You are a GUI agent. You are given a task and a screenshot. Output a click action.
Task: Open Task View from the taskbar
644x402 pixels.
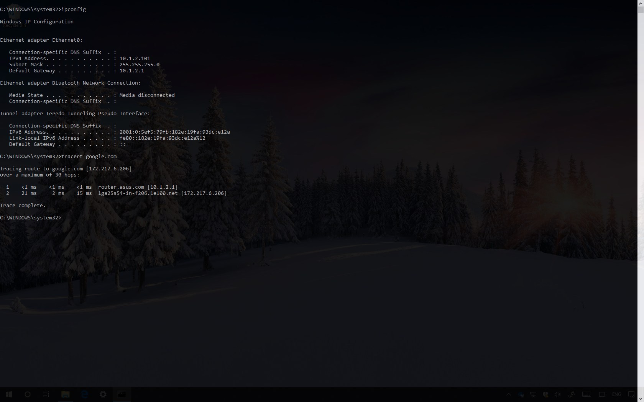pos(46,394)
